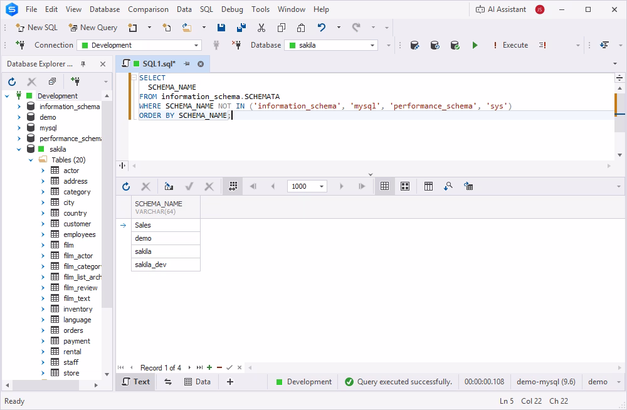This screenshot has height=410, width=627.
Task: Click the swap views arrows icon
Action: coord(168,382)
